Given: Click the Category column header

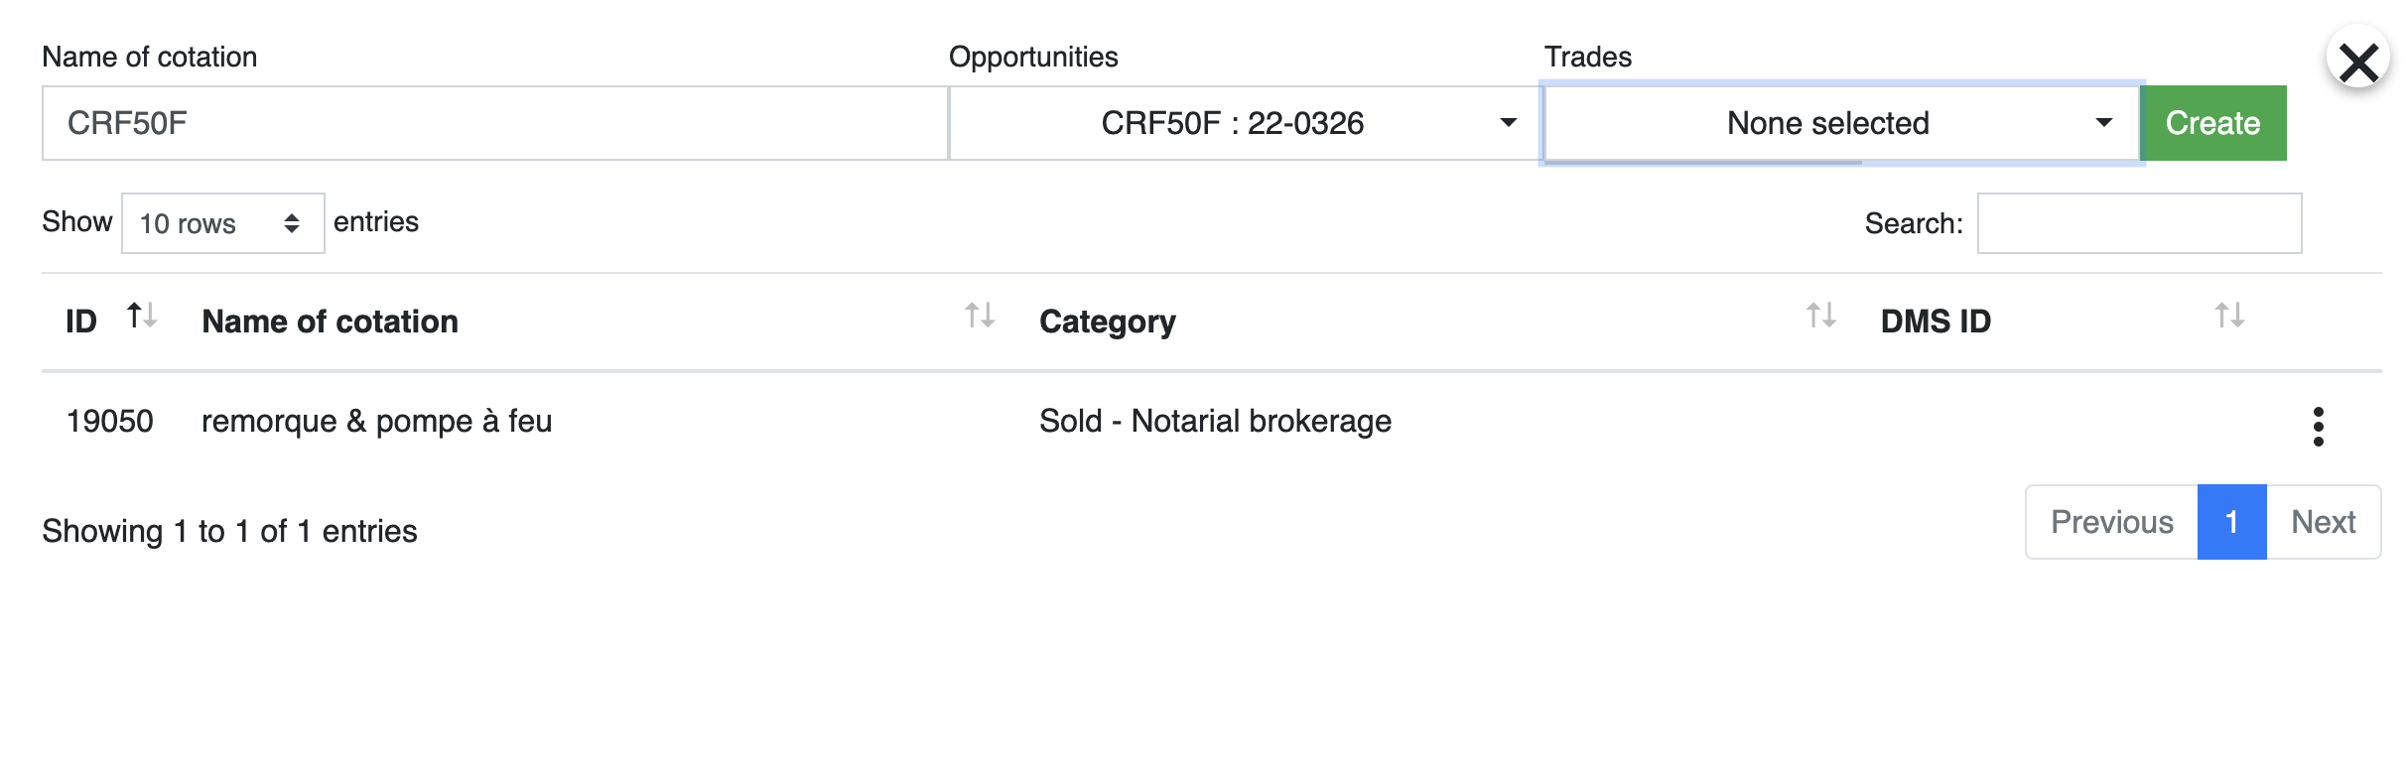Looking at the screenshot, I should pos(1108,322).
